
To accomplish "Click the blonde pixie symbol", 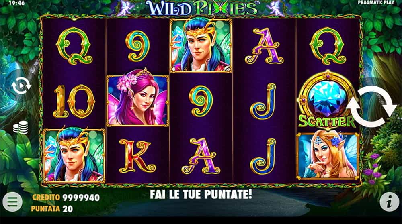I will coord(328,156).
